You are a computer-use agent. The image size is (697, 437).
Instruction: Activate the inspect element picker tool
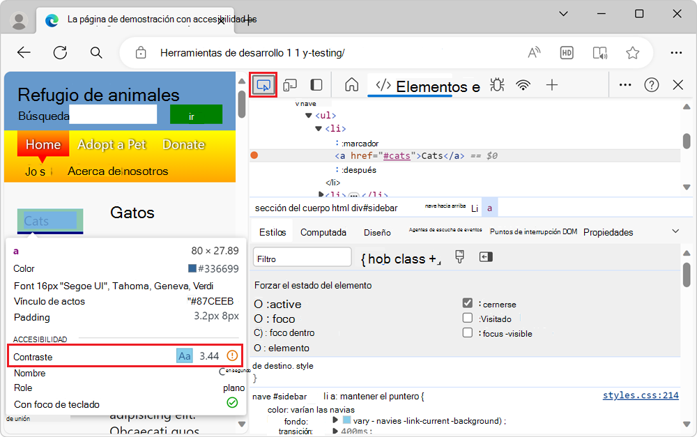[x=263, y=84]
